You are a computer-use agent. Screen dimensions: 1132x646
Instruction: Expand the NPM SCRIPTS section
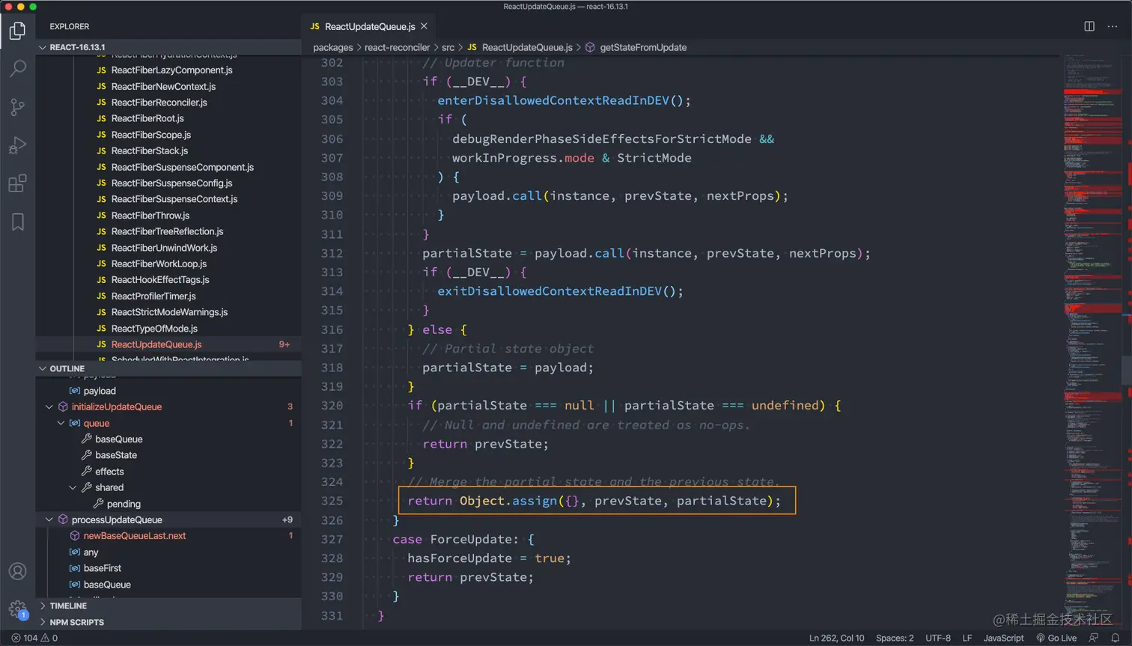(x=168, y=622)
